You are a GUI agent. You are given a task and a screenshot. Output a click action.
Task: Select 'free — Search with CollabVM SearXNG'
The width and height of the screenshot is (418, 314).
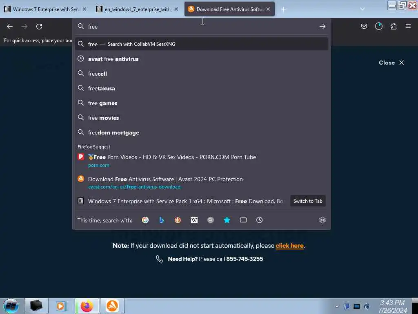click(202, 44)
